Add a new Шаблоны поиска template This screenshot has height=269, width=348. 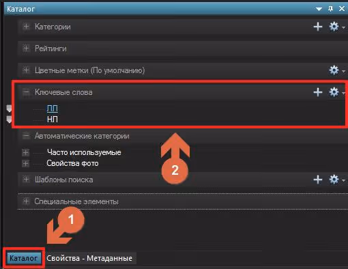coord(318,180)
